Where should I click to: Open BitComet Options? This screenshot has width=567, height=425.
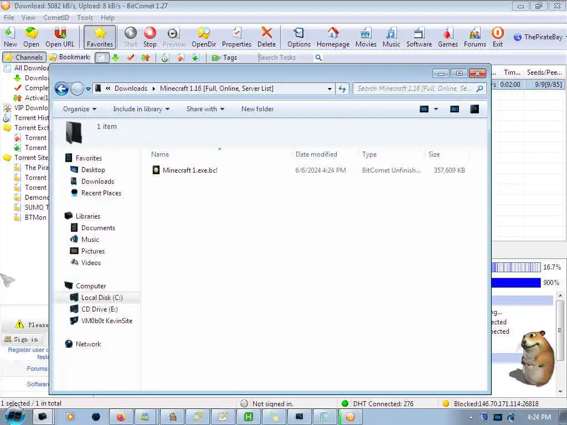tap(298, 37)
